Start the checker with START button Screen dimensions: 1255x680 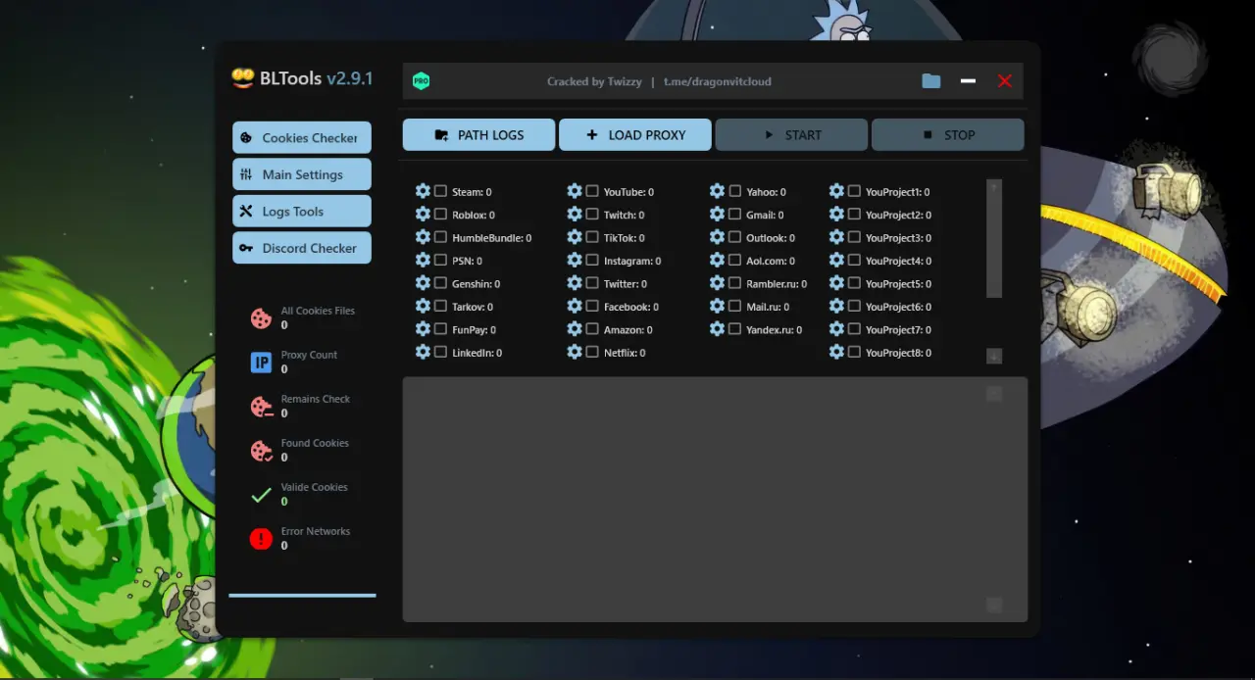coord(791,135)
